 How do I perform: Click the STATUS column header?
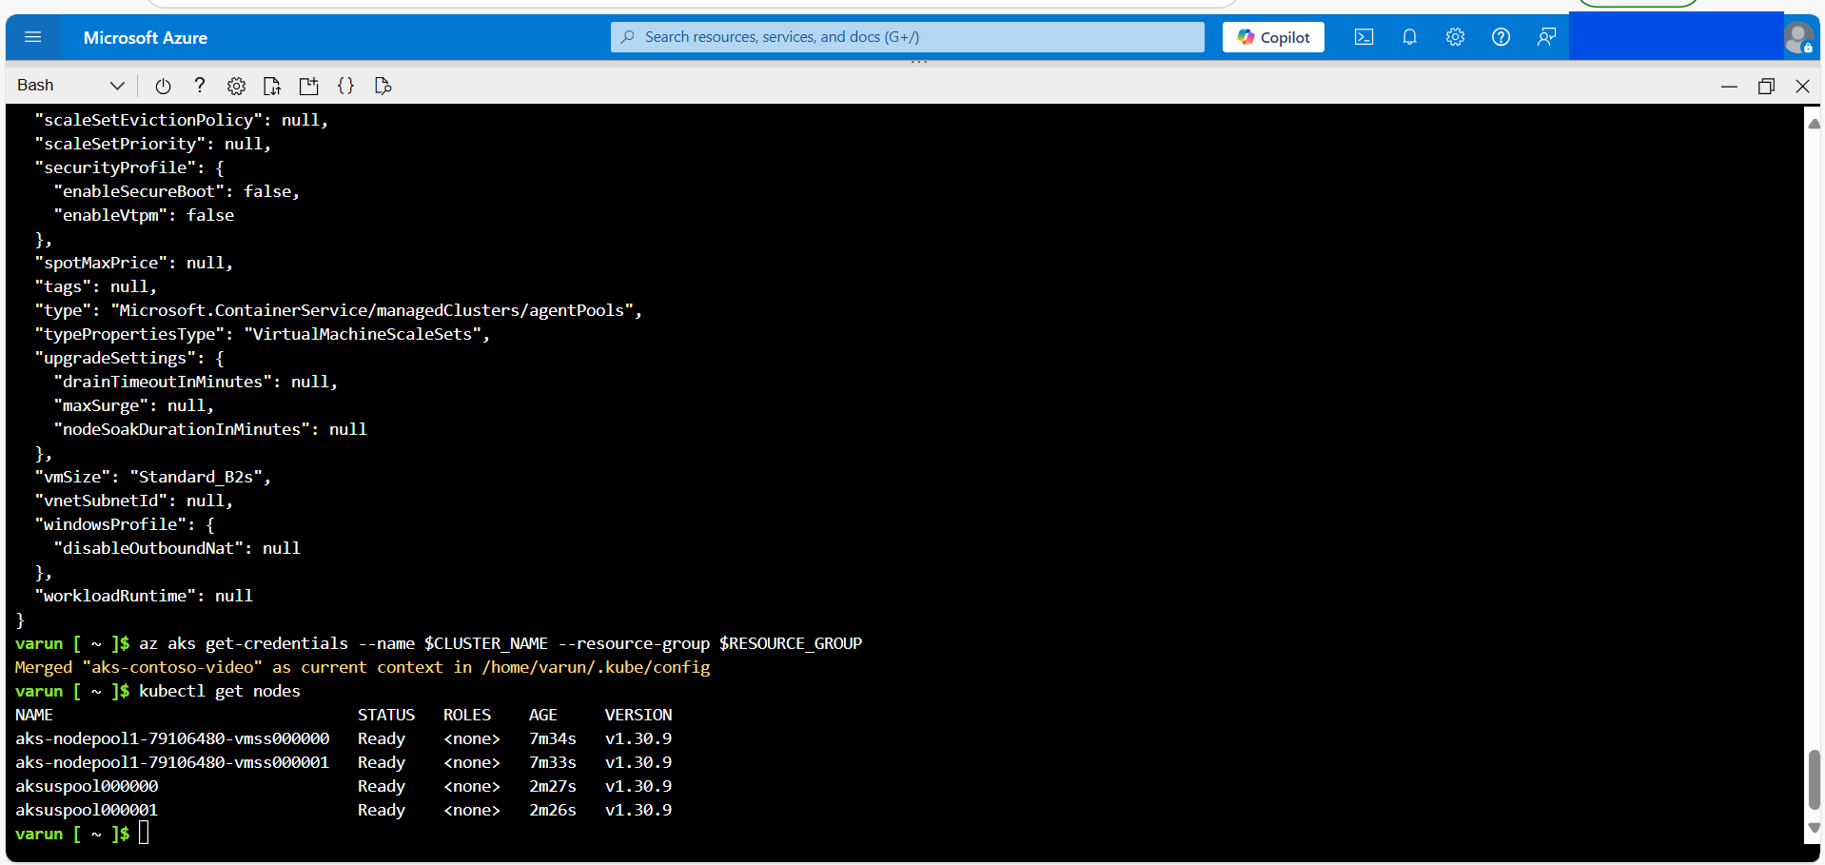[x=386, y=715]
